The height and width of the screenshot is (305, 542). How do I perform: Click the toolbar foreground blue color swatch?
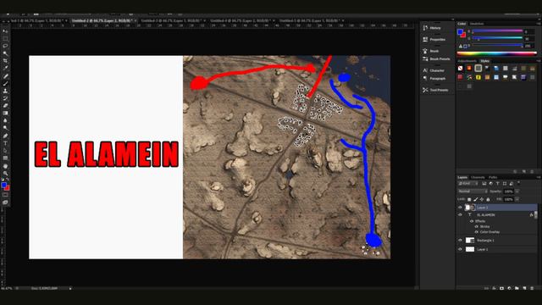(x=3, y=186)
